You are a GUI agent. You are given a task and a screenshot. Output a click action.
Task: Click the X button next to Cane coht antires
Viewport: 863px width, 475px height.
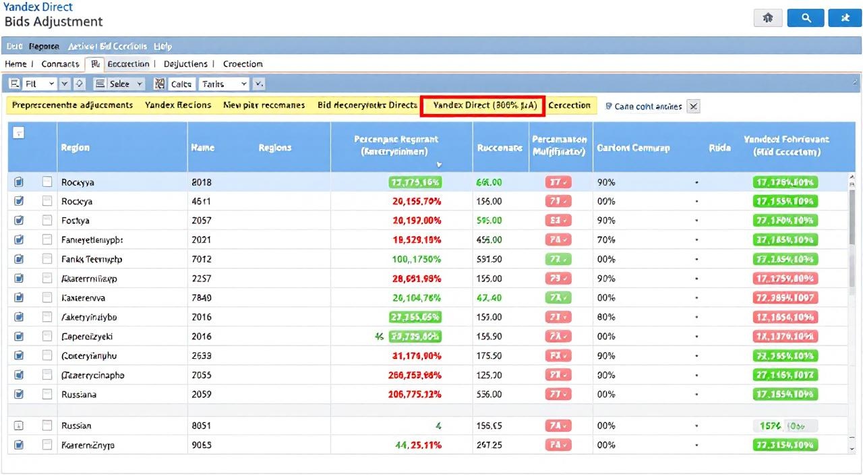coord(694,106)
